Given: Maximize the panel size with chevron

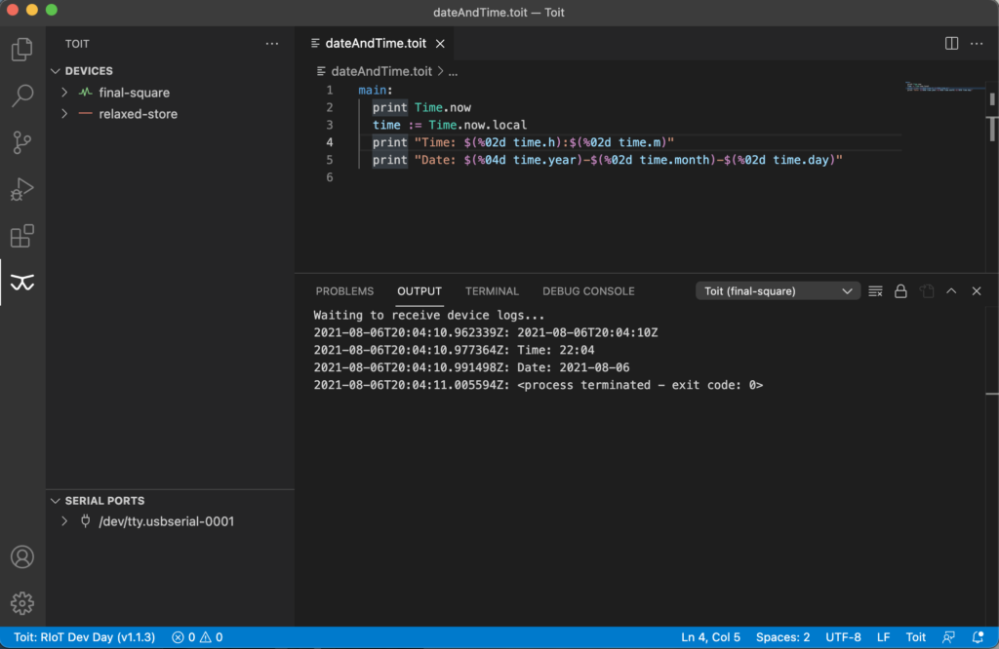Looking at the screenshot, I should [x=951, y=290].
